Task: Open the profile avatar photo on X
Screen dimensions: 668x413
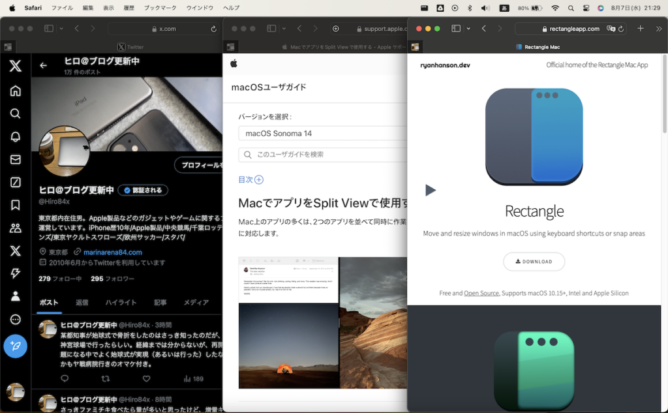Action: (65, 151)
